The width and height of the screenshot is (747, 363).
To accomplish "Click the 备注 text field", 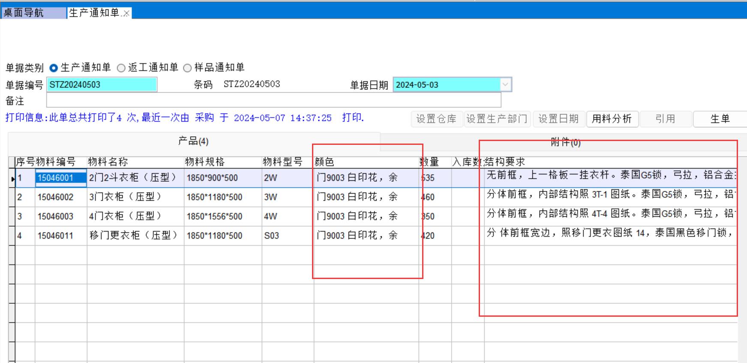I will pyautogui.click(x=273, y=101).
